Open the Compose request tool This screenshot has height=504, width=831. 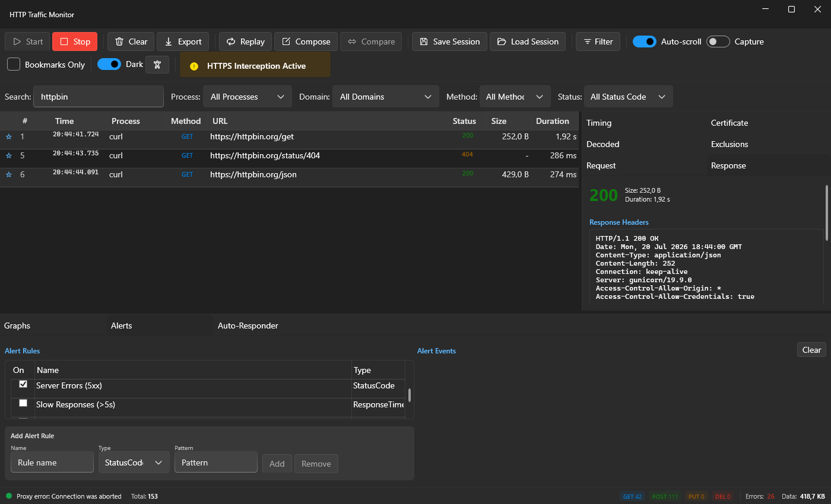point(306,42)
